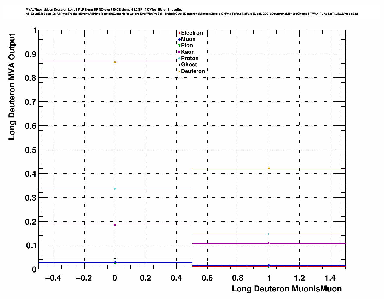Click the Deuteron orange star legend marker

pos(179,71)
